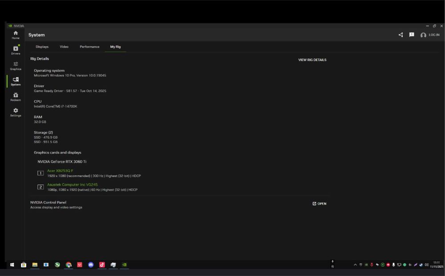Image resolution: width=445 pixels, height=276 pixels.
Task: Click the Acer XB253Q F display link
Action: tap(60, 171)
